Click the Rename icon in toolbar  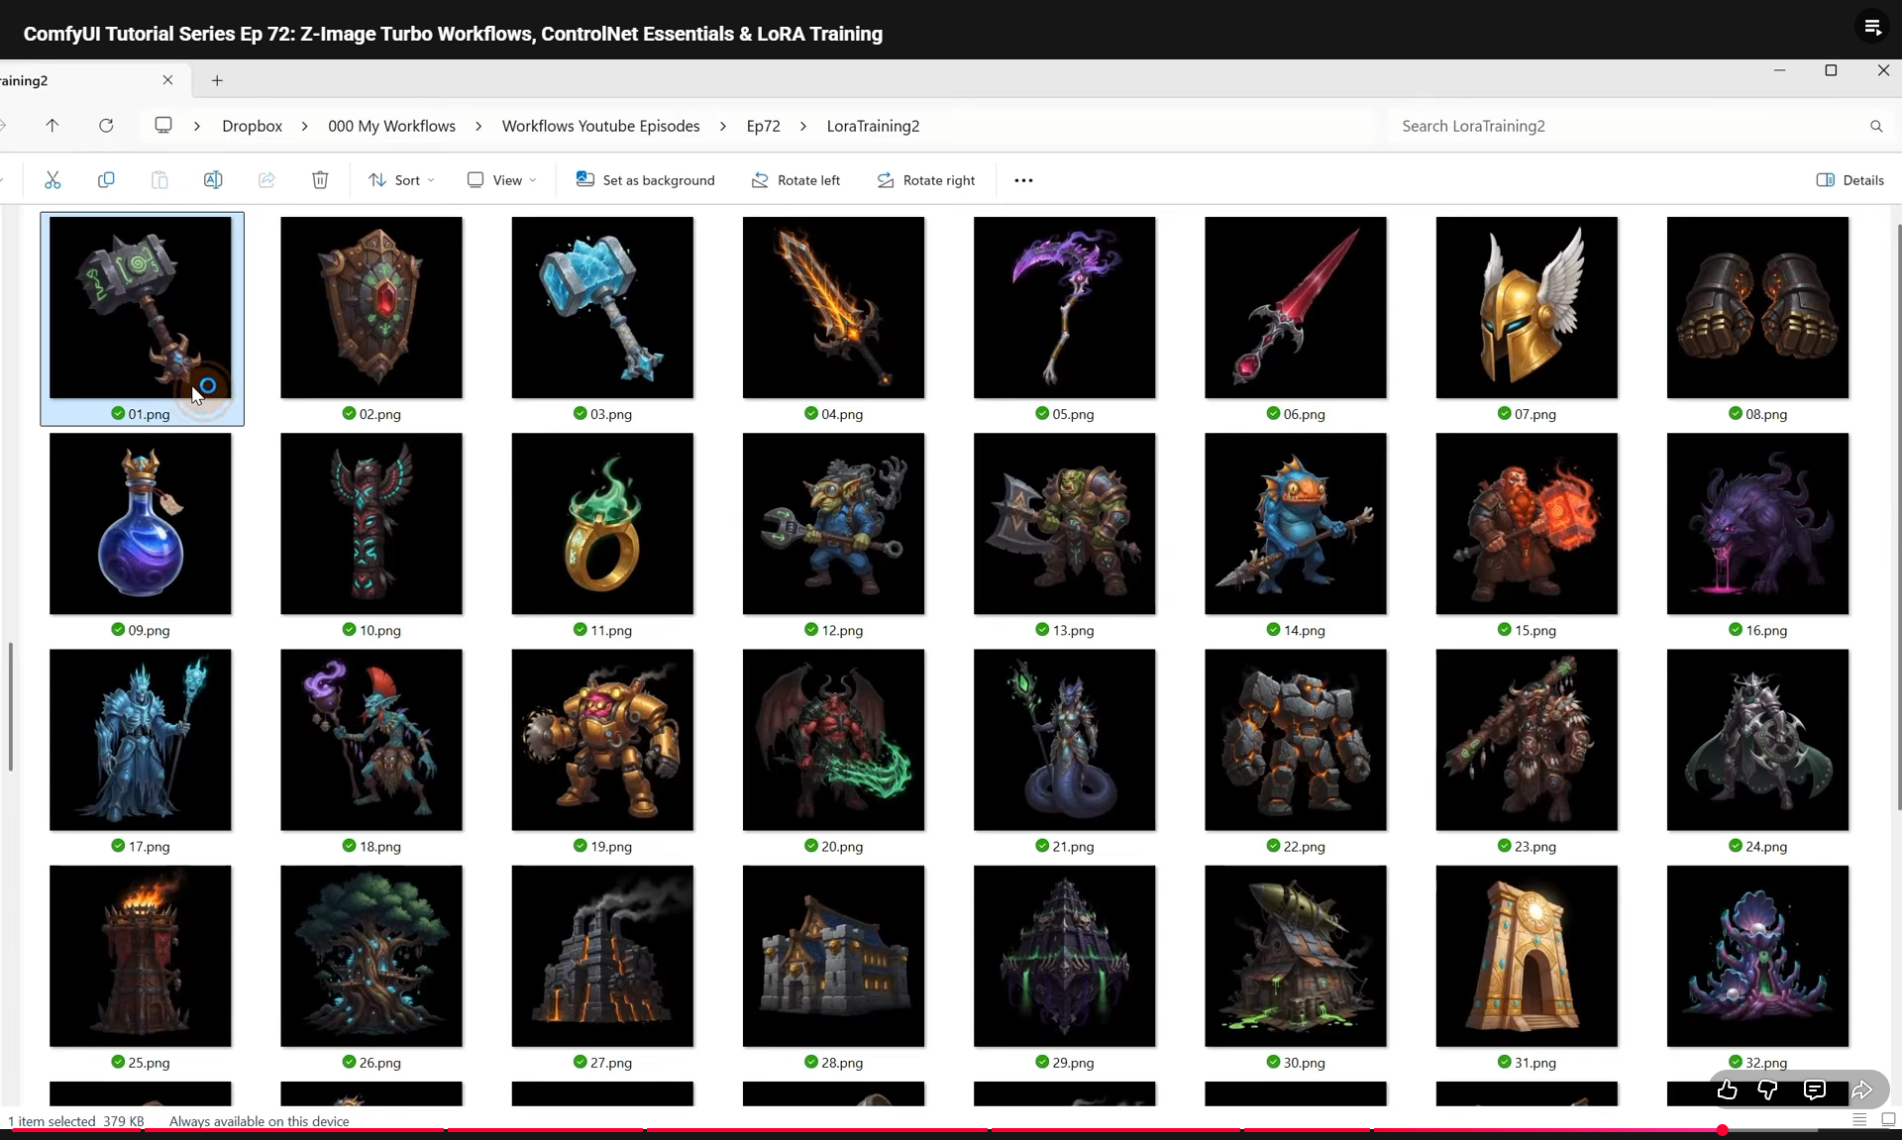pos(213,180)
